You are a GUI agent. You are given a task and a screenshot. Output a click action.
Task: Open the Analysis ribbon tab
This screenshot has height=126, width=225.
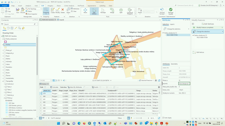(x=28, y=6)
